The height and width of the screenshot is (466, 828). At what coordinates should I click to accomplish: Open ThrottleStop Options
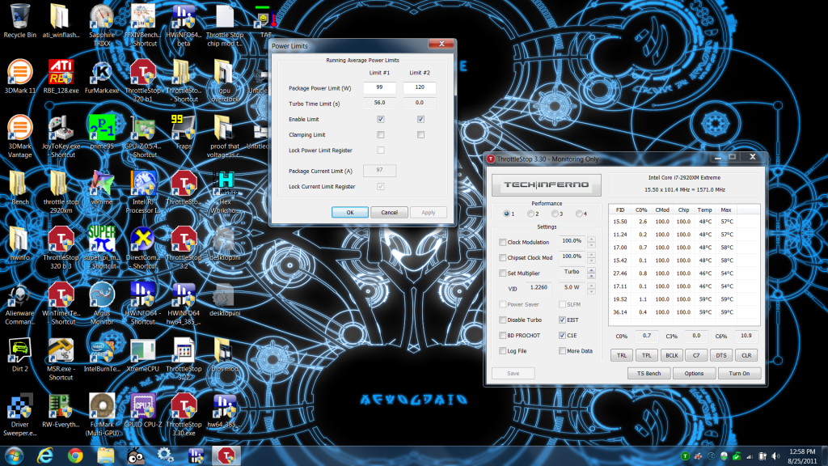694,374
